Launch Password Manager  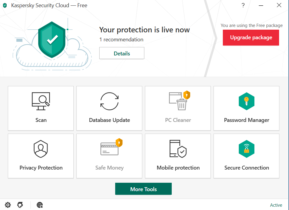click(246, 108)
